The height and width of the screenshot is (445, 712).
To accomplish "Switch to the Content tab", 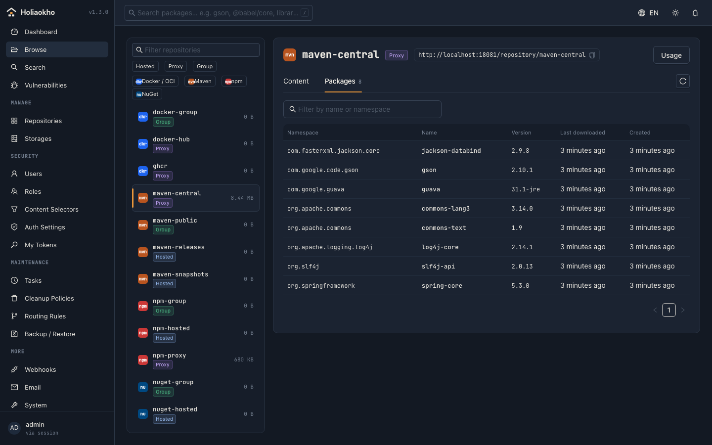I will (296, 81).
